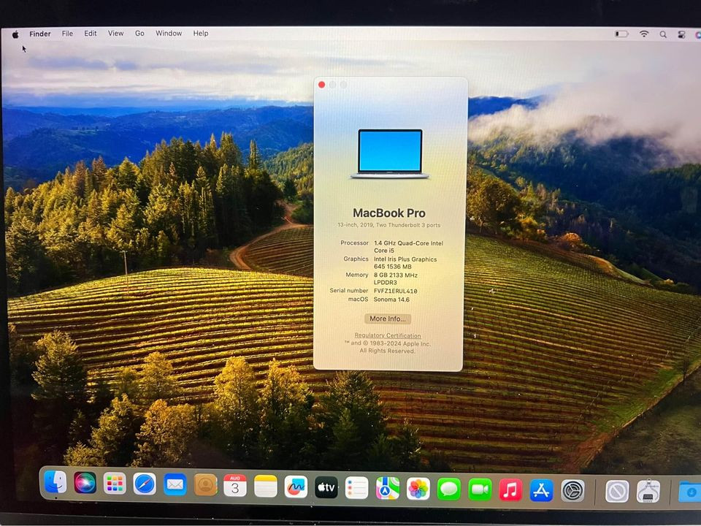Click the Sonoma 14.6 macOS version

point(391,300)
